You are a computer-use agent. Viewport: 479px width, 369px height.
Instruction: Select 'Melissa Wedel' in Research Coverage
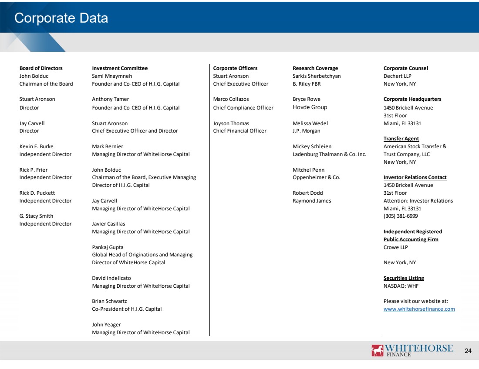pos(310,123)
